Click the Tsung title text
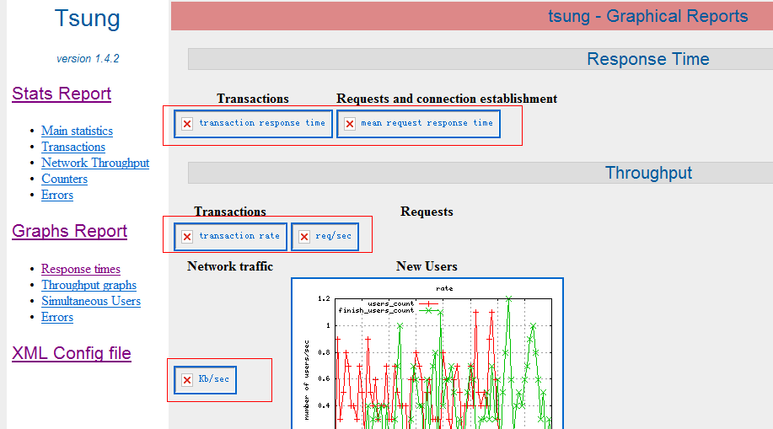 click(x=88, y=19)
